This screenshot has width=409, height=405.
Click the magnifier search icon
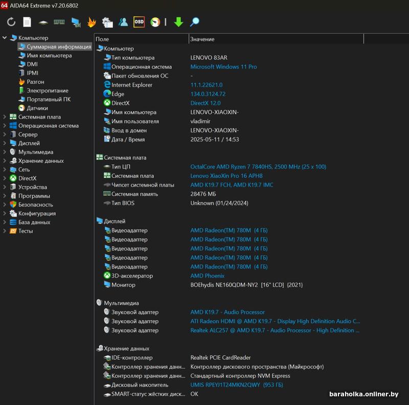pos(195,22)
